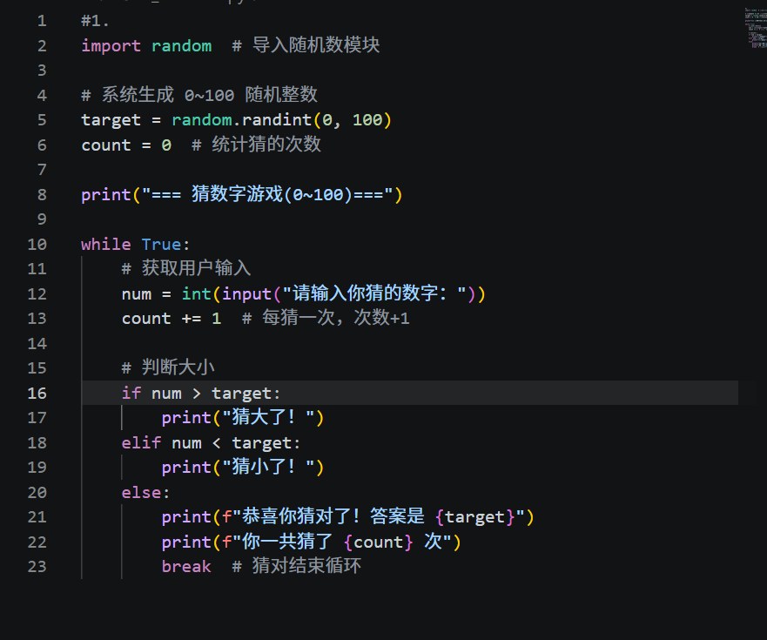Image resolution: width=767 pixels, height=640 pixels.
Task: Click the 'while True:' statement
Action: coord(136,244)
